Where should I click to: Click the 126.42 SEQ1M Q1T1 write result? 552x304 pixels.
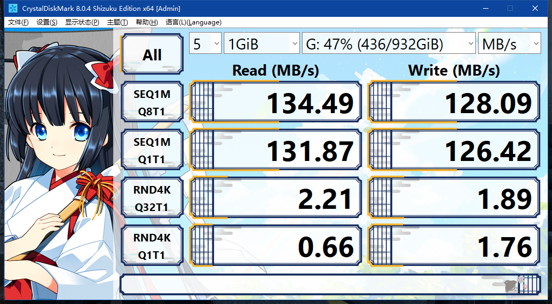454,150
